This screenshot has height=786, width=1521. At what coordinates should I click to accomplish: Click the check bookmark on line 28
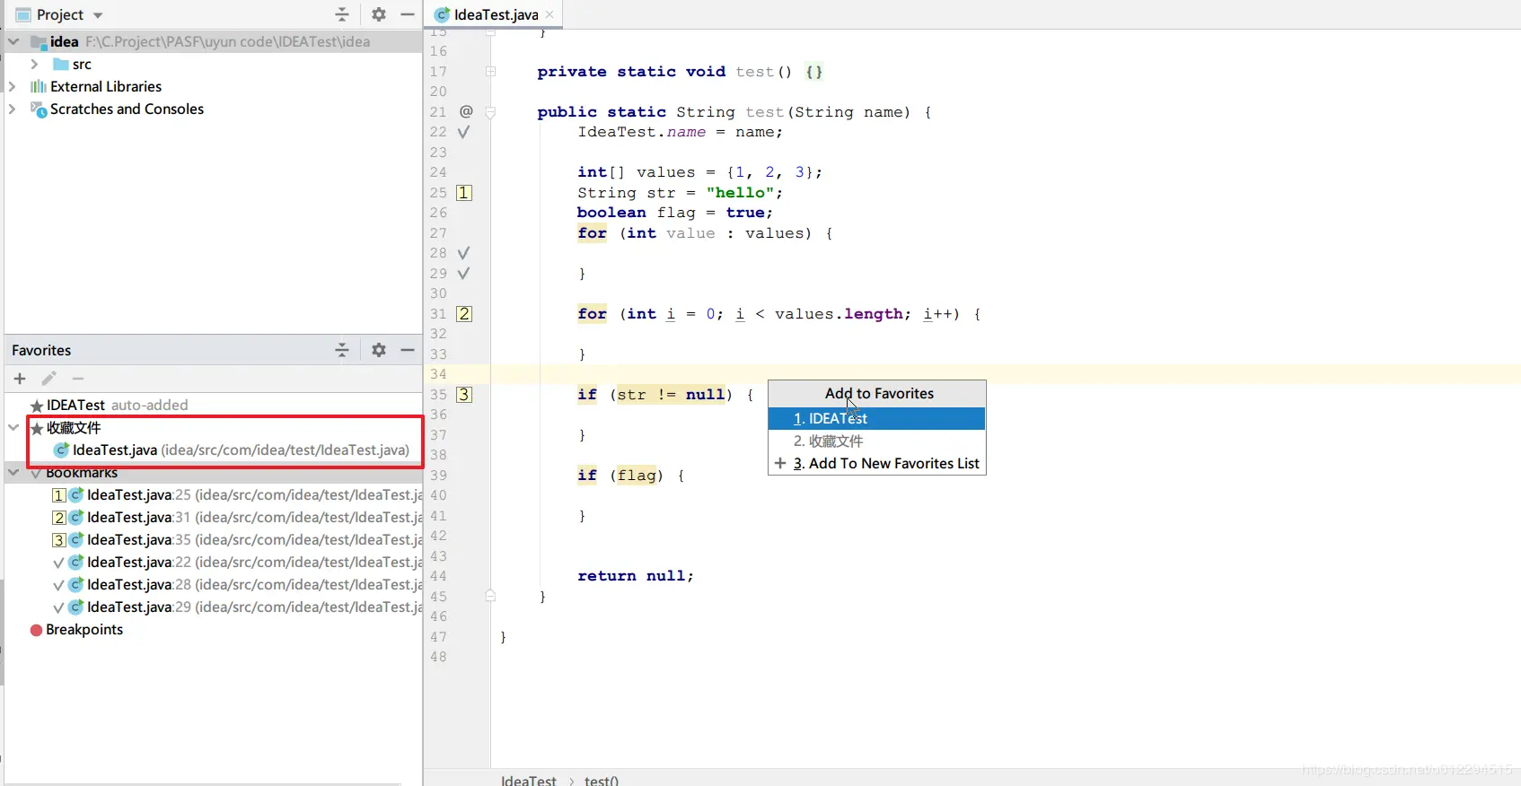pyautogui.click(x=464, y=253)
